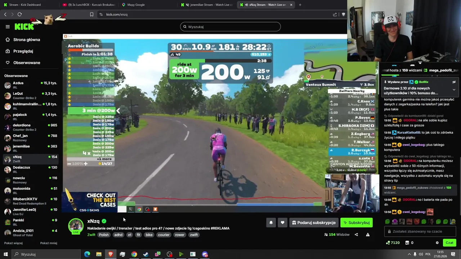The width and height of the screenshot is (461, 259).
Task: Open File Explorer from the taskbar
Action: click(x=99, y=254)
